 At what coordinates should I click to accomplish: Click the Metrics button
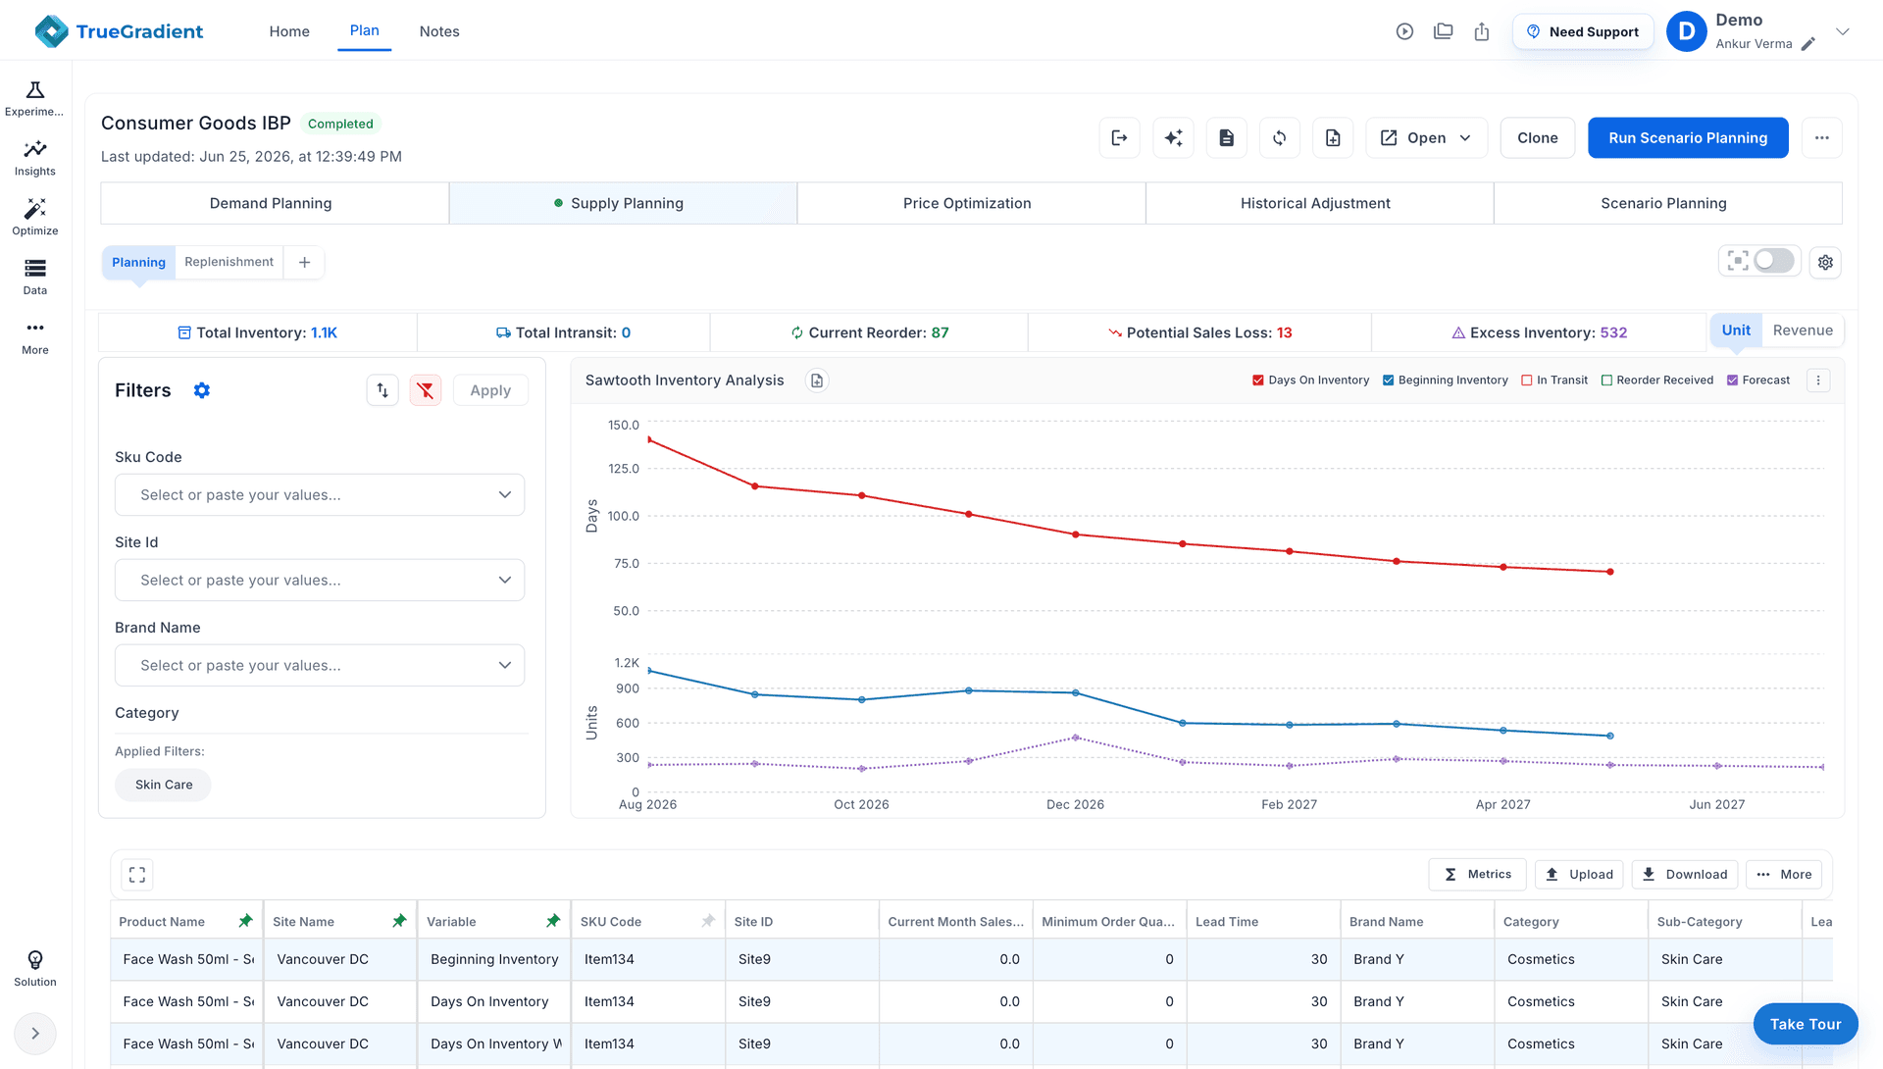(x=1477, y=875)
